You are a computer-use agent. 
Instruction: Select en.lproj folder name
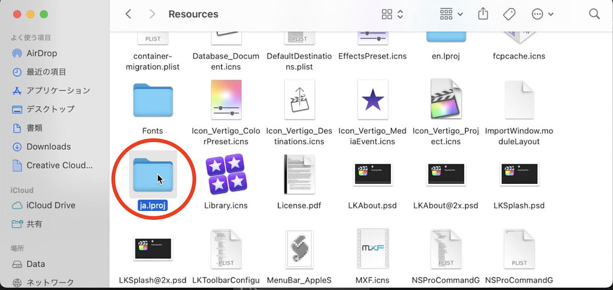pyautogui.click(x=446, y=56)
